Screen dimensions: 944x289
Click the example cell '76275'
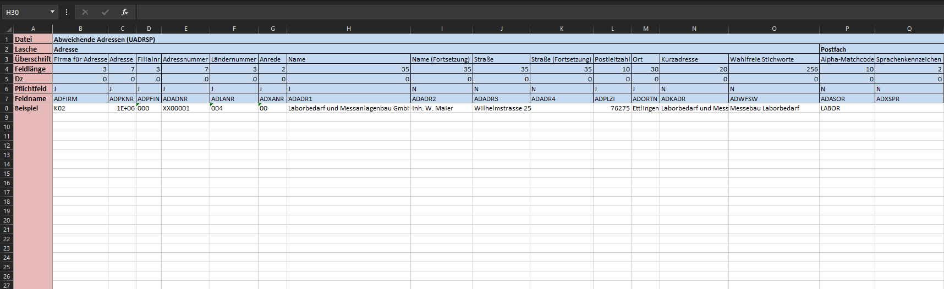pos(612,108)
